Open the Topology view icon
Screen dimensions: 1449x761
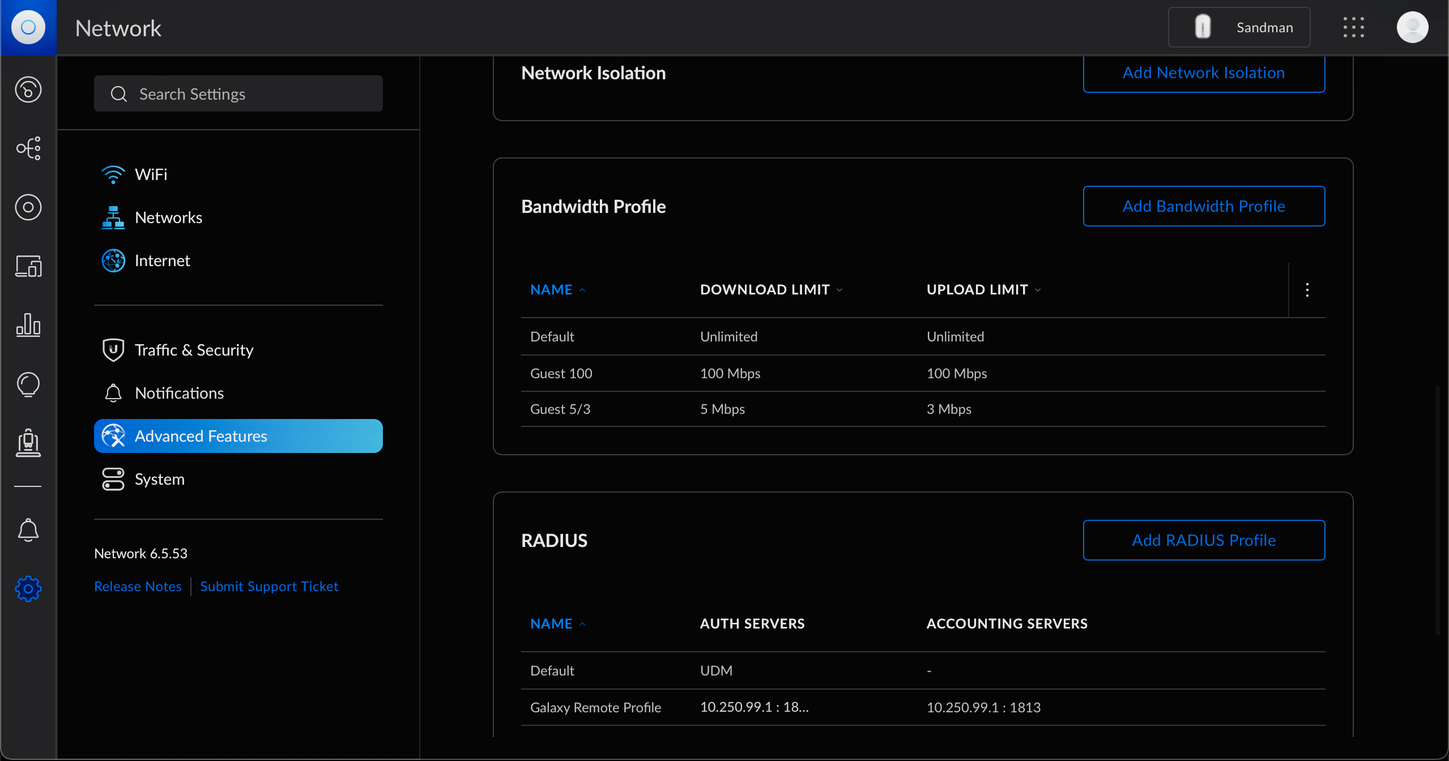coord(28,148)
